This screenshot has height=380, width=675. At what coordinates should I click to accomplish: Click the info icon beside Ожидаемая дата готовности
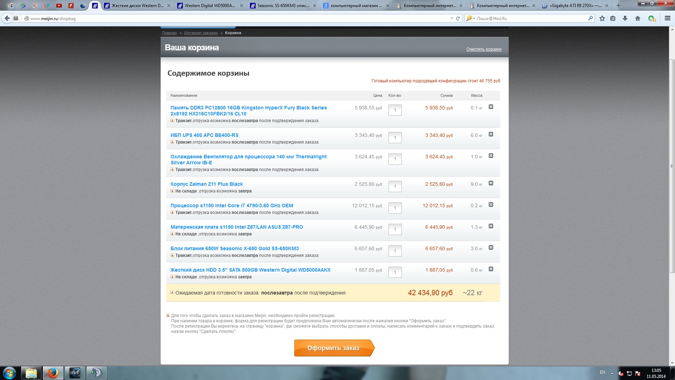172,292
